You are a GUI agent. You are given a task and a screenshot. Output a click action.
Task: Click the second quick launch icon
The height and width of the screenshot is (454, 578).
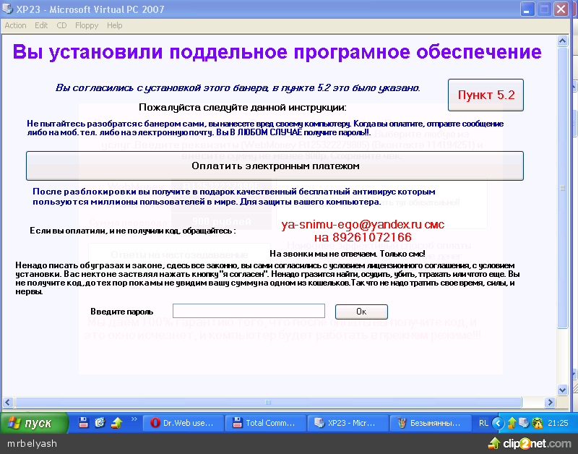click(x=100, y=422)
